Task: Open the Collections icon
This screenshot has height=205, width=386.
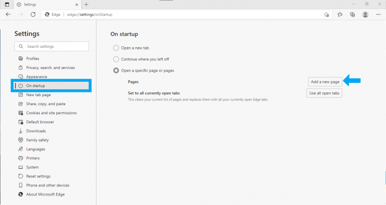Action: [x=353, y=14]
